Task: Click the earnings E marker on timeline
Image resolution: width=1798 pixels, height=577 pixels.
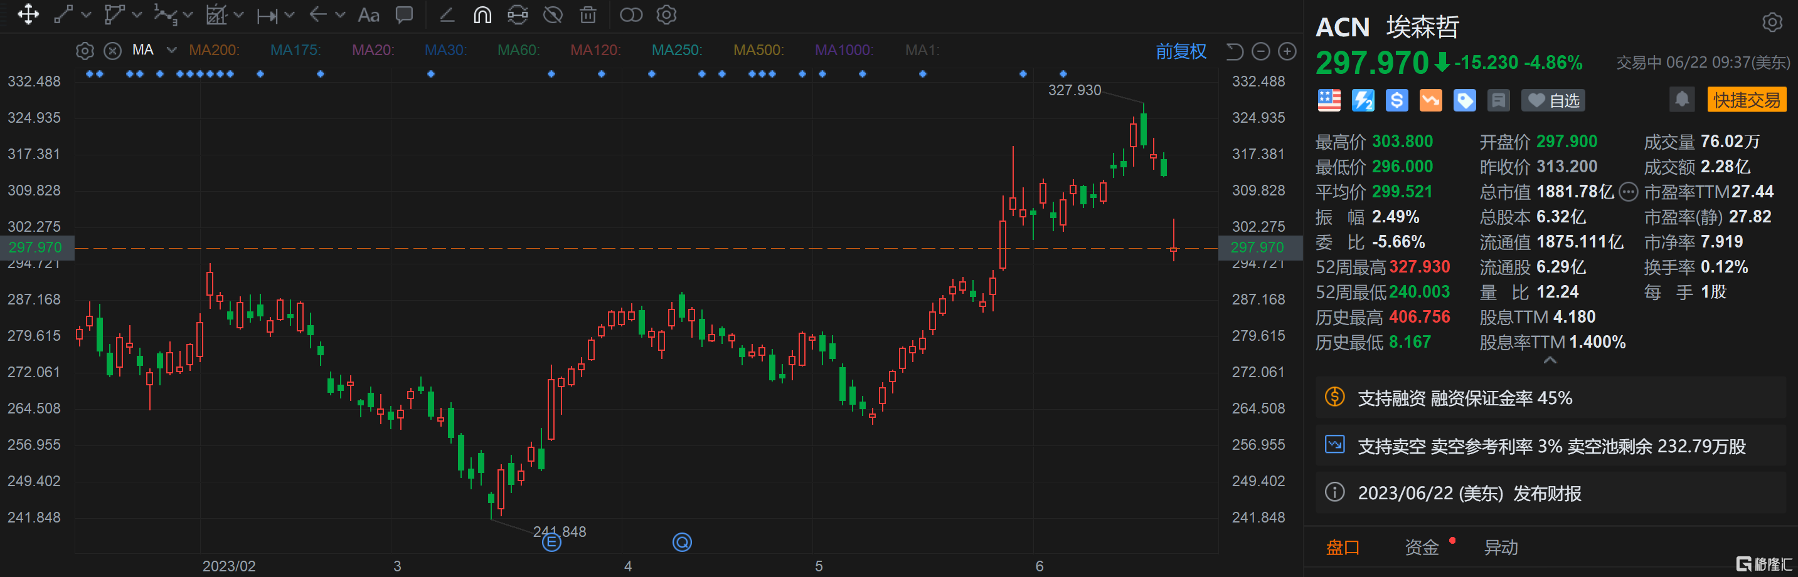Action: pyautogui.click(x=551, y=542)
